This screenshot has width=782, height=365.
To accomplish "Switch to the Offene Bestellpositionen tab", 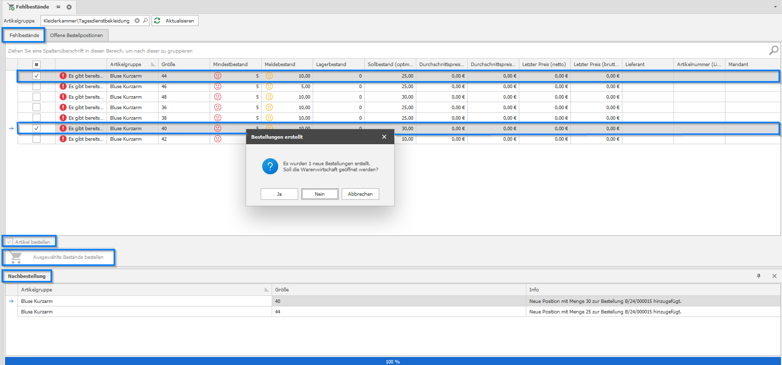I will tap(77, 35).
